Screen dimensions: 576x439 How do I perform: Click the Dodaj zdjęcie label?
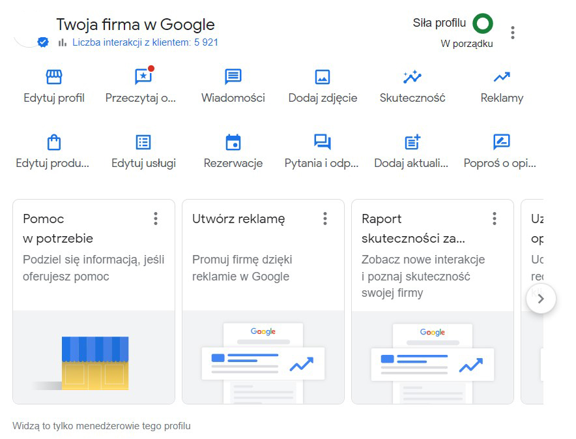[x=323, y=98]
